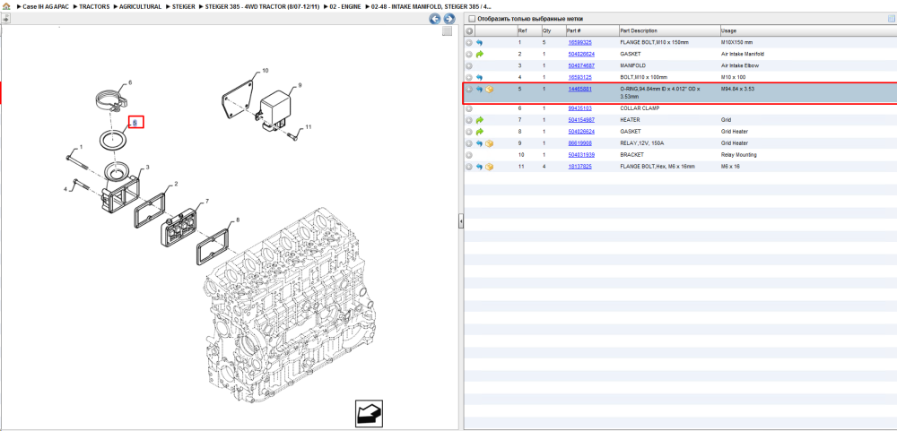This screenshot has height=431, width=897.
Task: Open part link 504026624 in the Ref 2 row
Action: coord(580,55)
